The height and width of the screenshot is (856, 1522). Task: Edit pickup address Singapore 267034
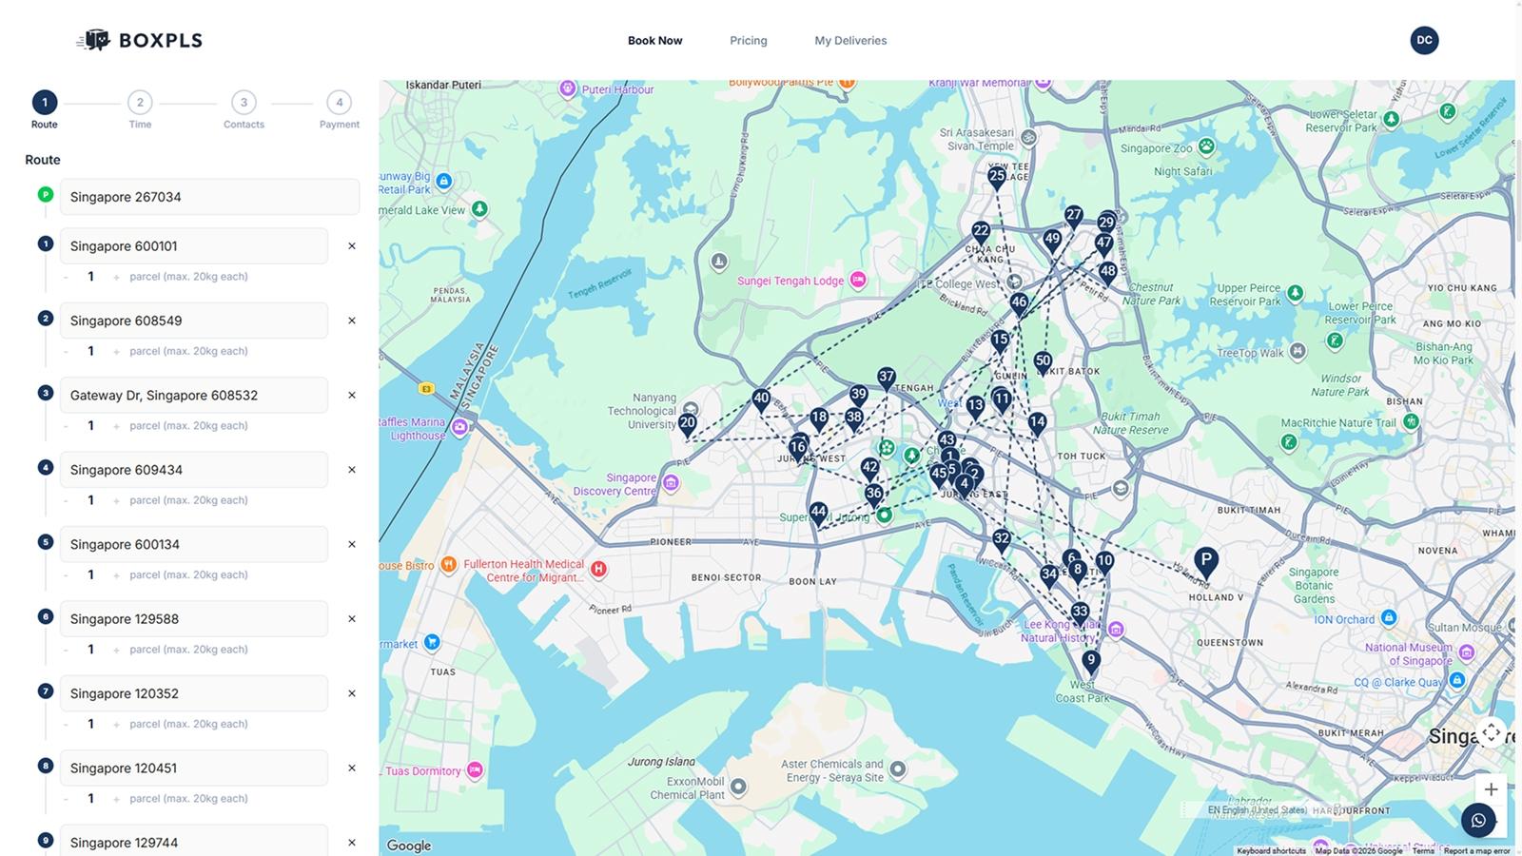[210, 197]
